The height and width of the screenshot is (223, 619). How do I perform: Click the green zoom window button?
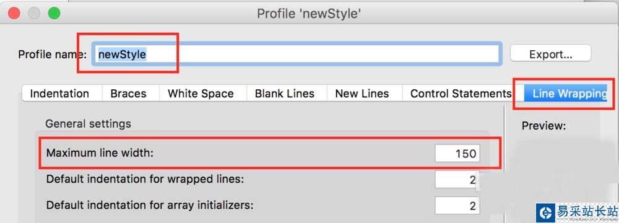[x=54, y=13]
